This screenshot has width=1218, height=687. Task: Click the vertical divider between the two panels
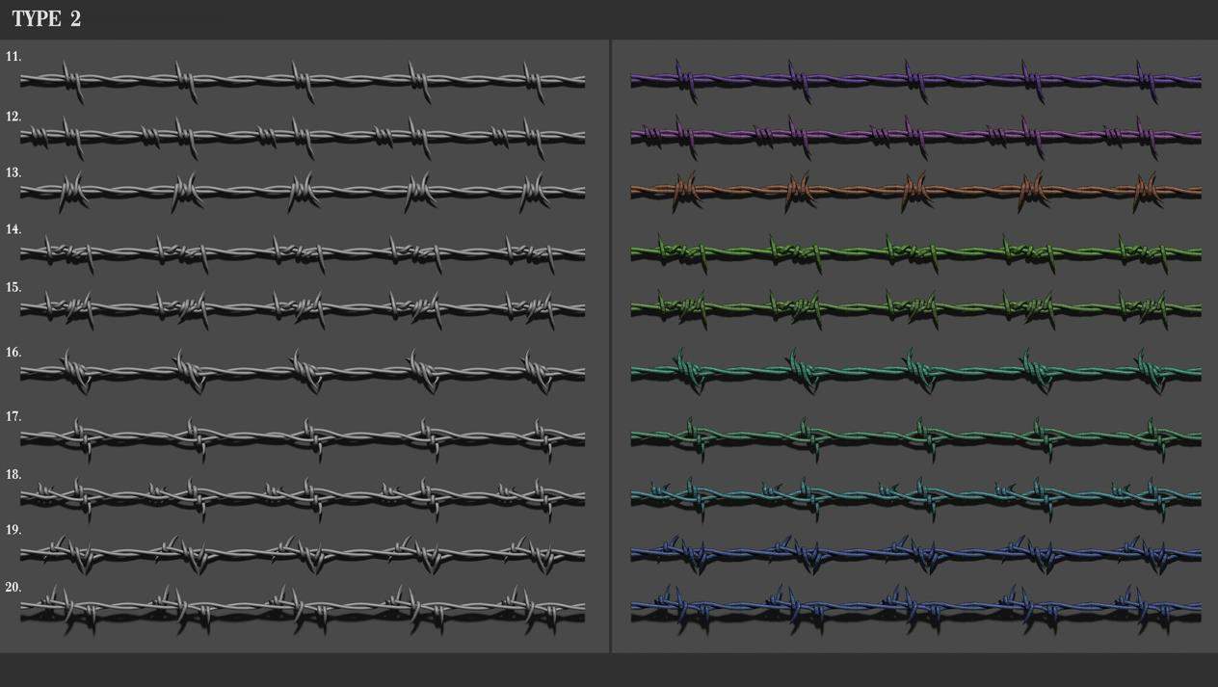click(x=610, y=345)
